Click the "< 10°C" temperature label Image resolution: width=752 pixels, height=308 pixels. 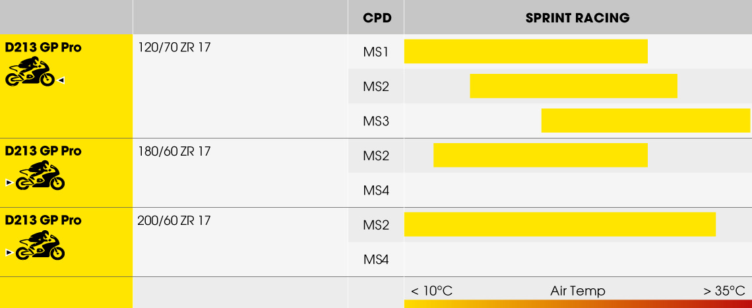click(x=432, y=291)
